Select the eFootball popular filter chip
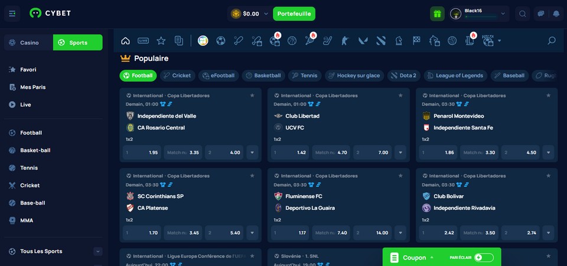The height and width of the screenshot is (266, 567). pyautogui.click(x=219, y=76)
